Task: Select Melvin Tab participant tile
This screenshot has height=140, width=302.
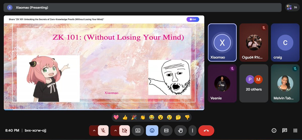Action: (285, 83)
